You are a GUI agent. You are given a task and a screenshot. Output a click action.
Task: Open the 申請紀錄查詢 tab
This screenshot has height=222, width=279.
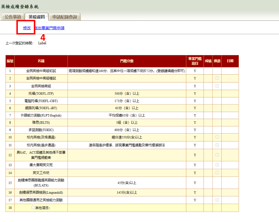65,17
